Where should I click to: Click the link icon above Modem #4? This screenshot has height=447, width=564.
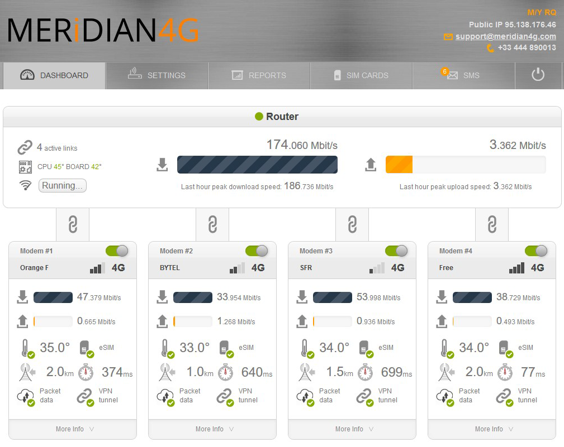[x=492, y=224]
